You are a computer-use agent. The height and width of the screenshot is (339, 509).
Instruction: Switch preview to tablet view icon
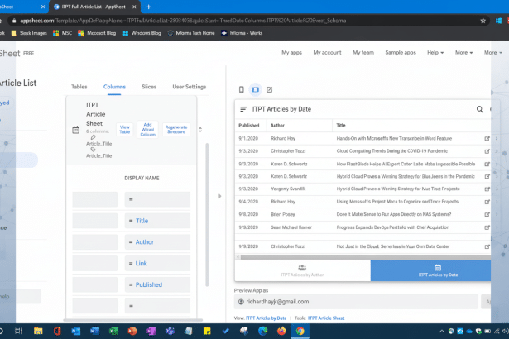click(x=256, y=89)
